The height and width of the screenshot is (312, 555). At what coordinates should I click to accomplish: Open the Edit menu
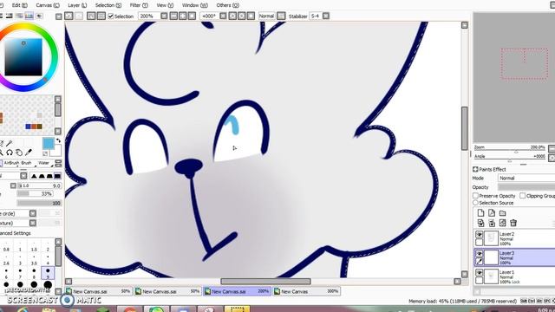[19, 5]
